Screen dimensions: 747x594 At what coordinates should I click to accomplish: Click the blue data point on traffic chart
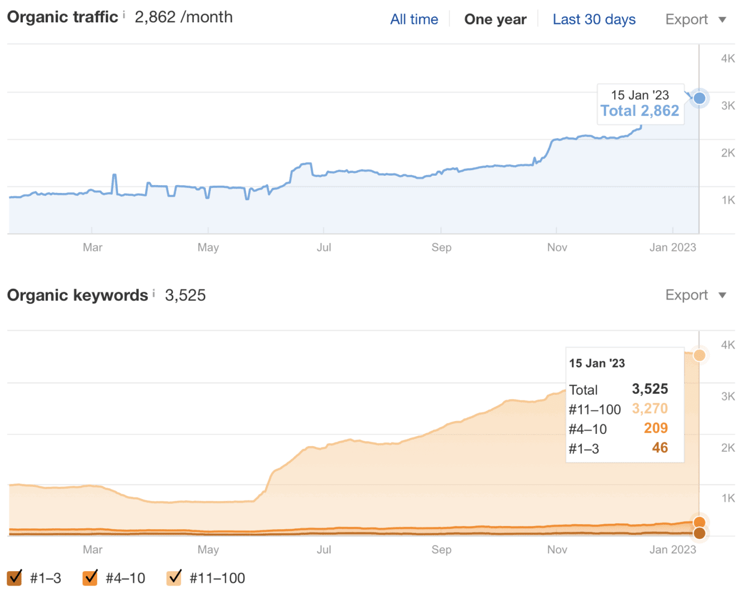coord(699,99)
